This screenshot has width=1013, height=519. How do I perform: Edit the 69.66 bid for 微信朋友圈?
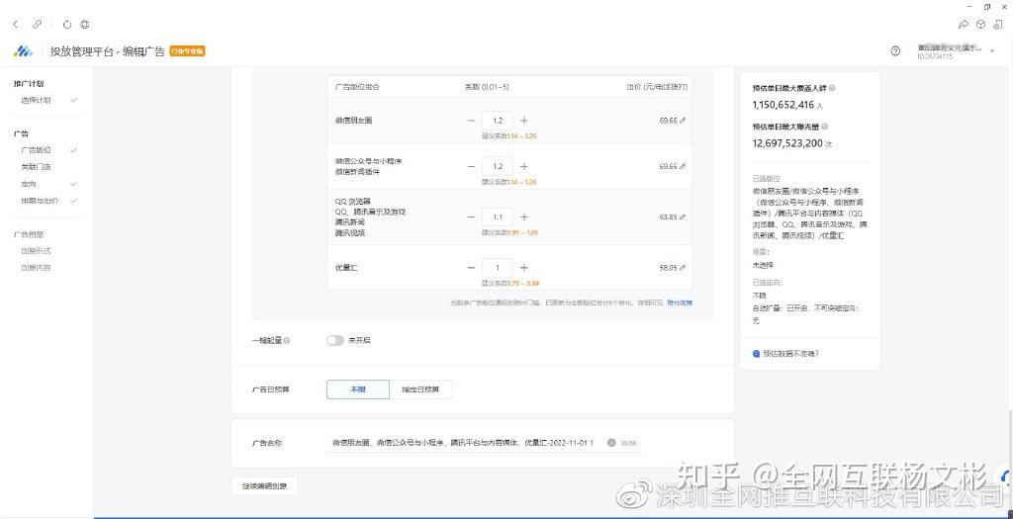[x=683, y=121]
